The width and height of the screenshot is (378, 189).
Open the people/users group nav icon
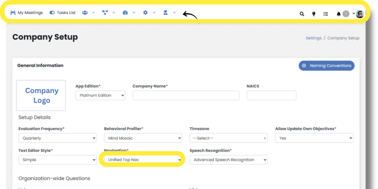(85, 13)
